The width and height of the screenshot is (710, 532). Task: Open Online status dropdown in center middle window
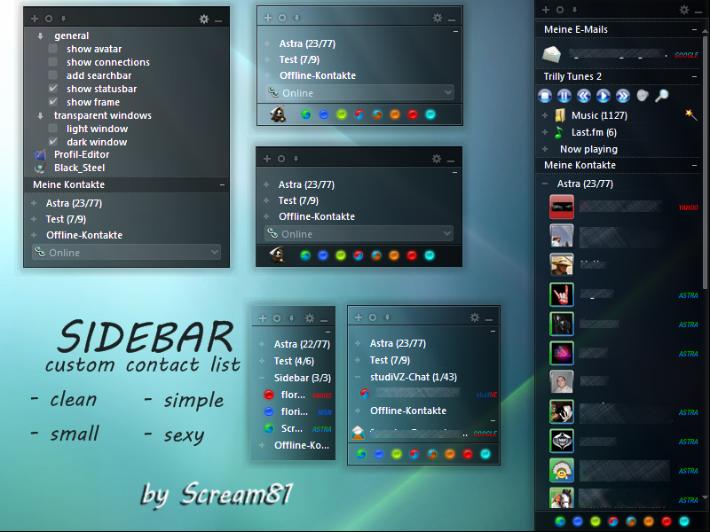click(359, 233)
